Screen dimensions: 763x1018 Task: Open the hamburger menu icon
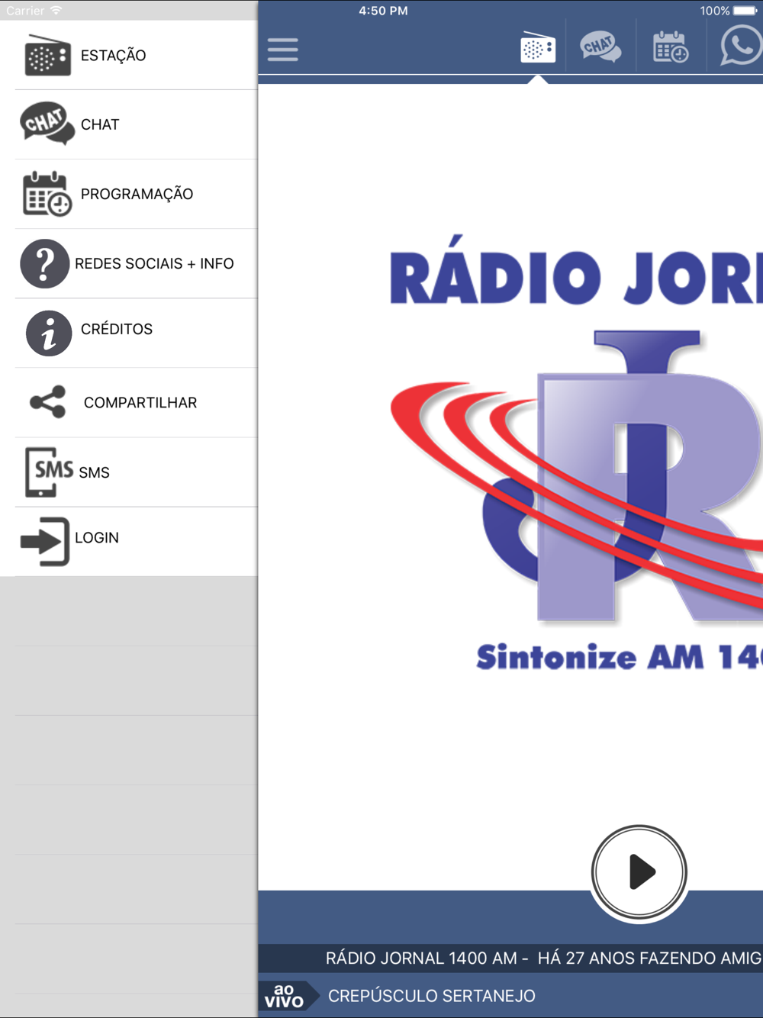click(282, 50)
